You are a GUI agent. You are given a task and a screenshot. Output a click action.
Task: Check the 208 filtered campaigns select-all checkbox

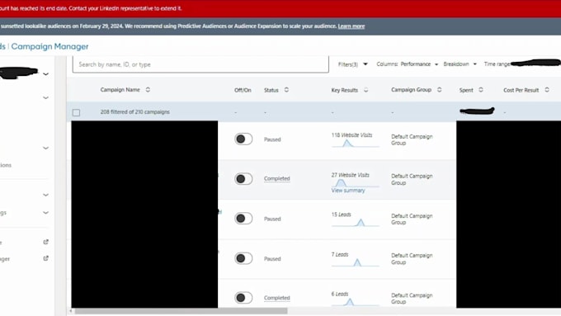coord(76,112)
